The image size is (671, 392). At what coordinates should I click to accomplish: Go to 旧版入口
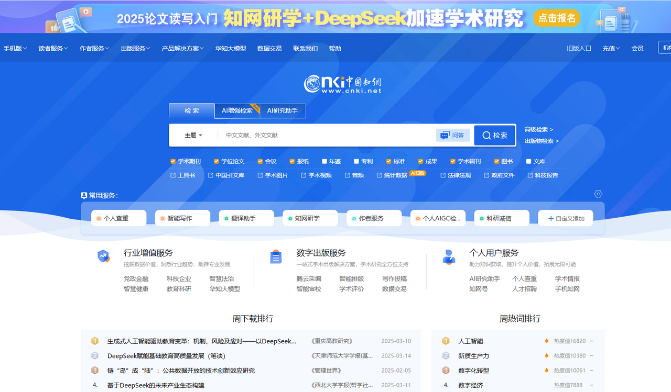[579, 48]
